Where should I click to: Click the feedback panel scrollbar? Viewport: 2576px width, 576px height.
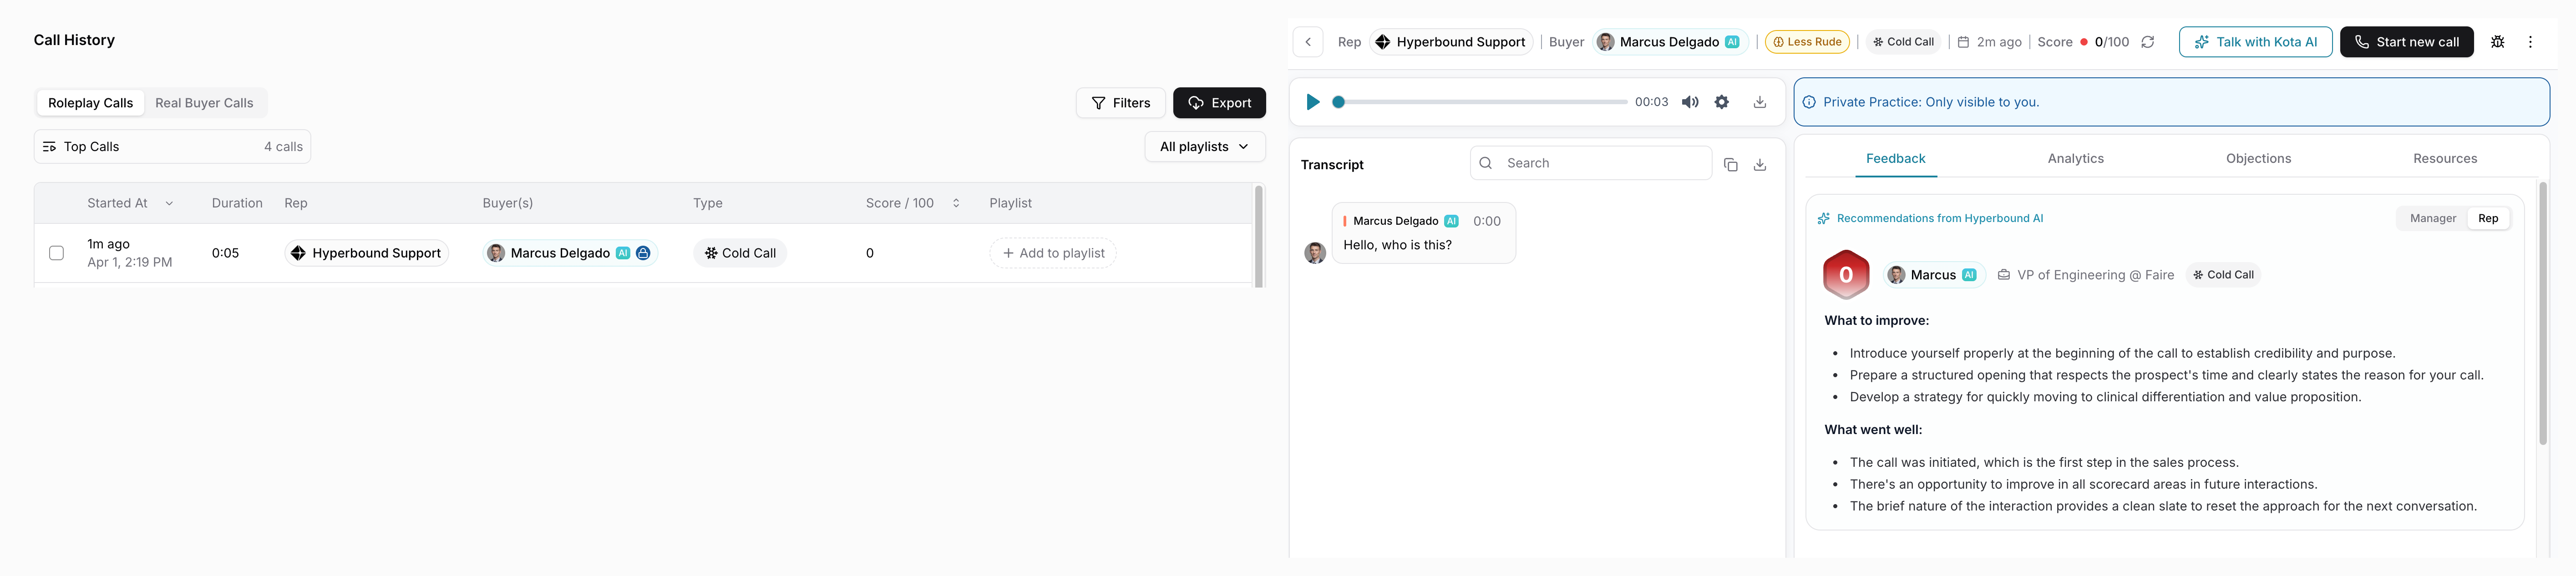pos(2542,313)
